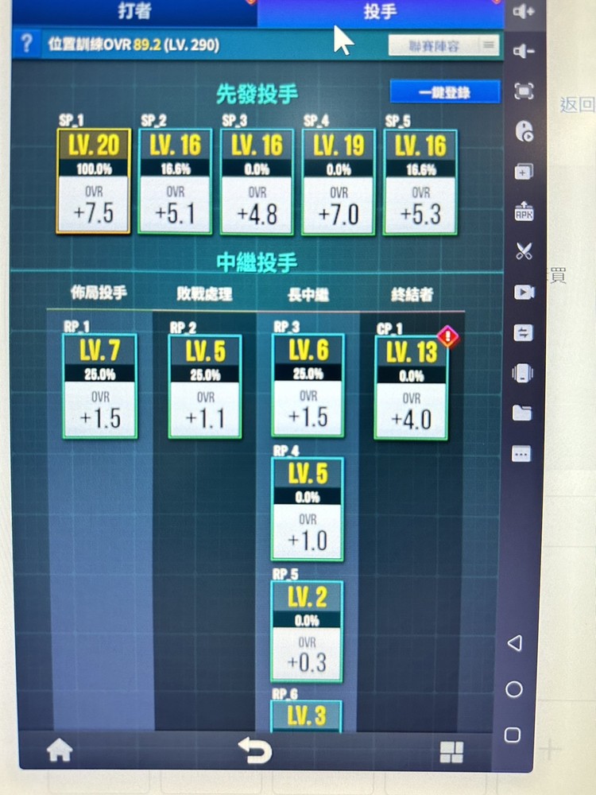Click Android recents square button
596x795 pixels.
click(x=513, y=735)
